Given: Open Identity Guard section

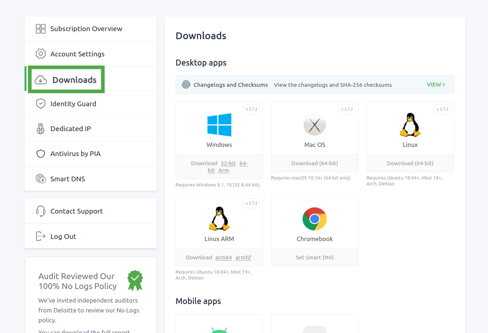Looking at the screenshot, I should pos(91,104).
